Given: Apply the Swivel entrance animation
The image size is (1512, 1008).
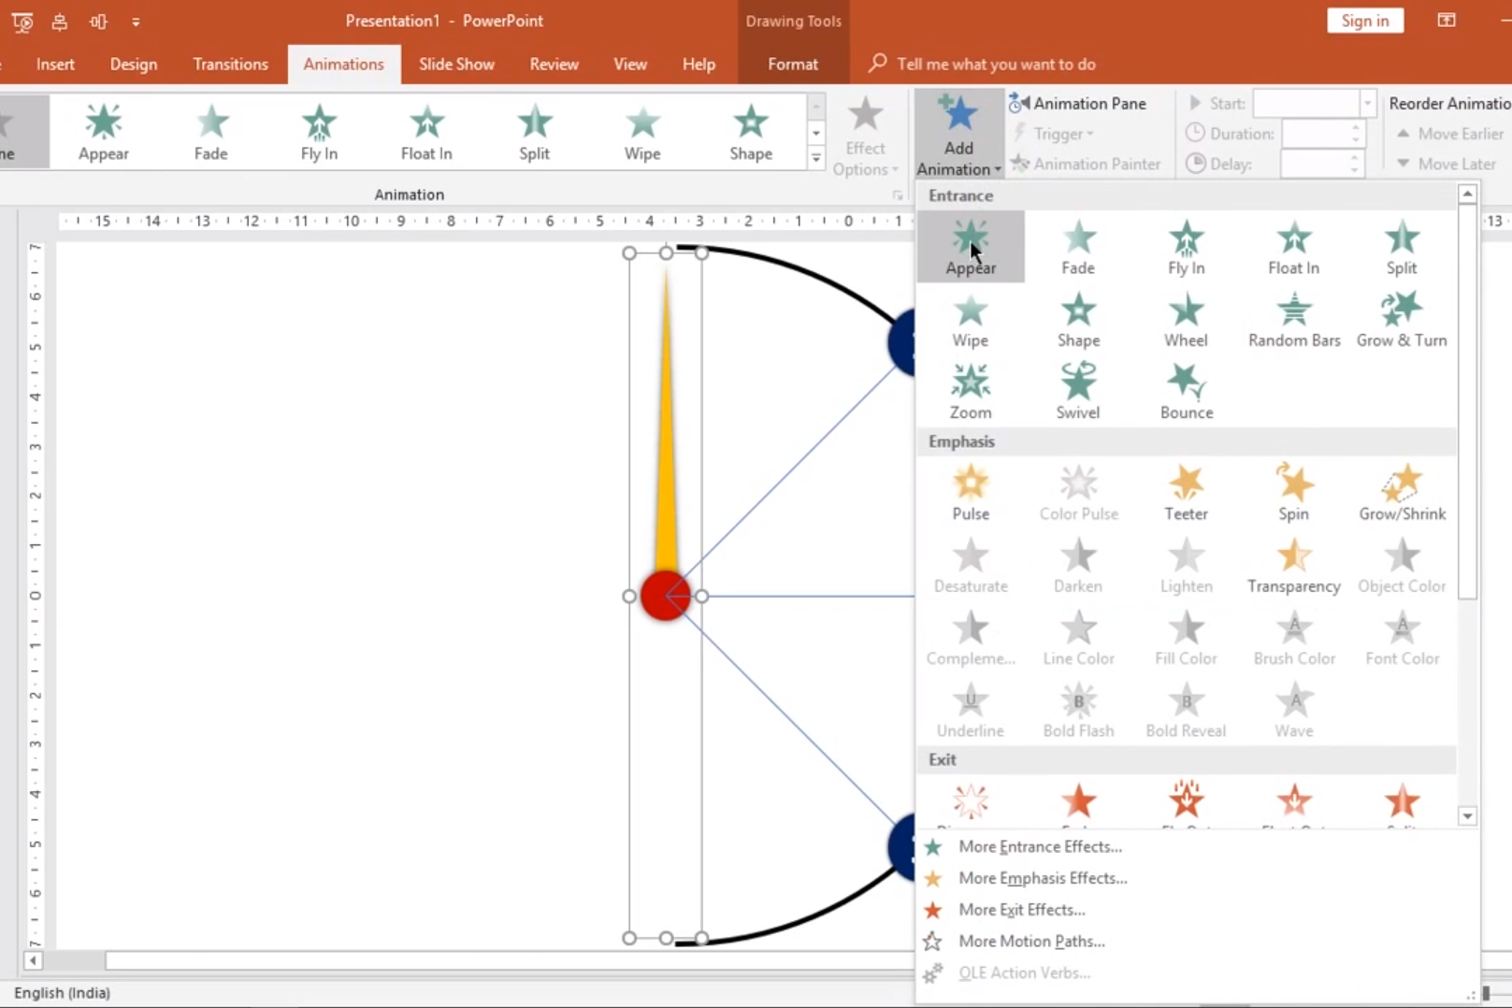Looking at the screenshot, I should 1077,391.
